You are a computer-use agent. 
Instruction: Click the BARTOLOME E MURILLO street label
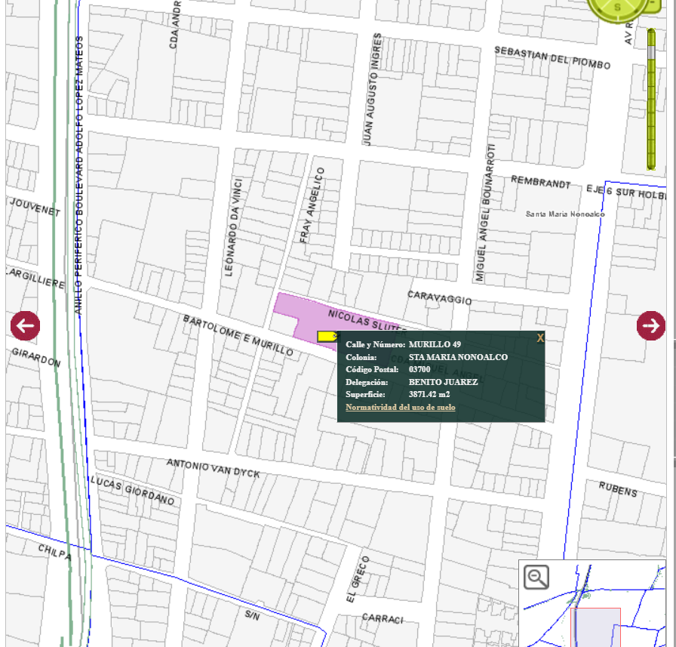tap(238, 335)
